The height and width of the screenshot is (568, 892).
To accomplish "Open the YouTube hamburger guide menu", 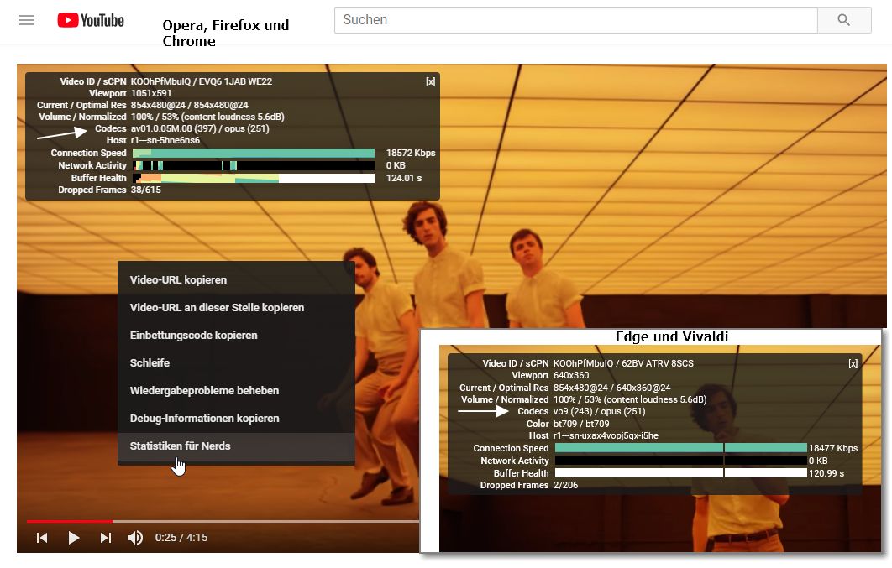I will coord(27,20).
